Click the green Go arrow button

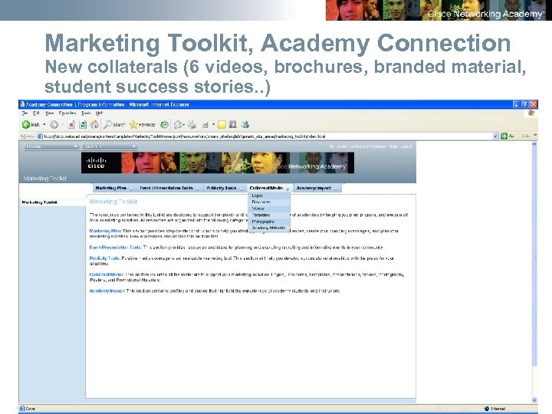pyautogui.click(x=504, y=136)
